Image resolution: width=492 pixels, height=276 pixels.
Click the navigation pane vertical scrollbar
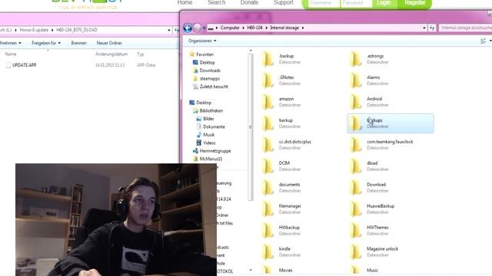(x=250, y=127)
